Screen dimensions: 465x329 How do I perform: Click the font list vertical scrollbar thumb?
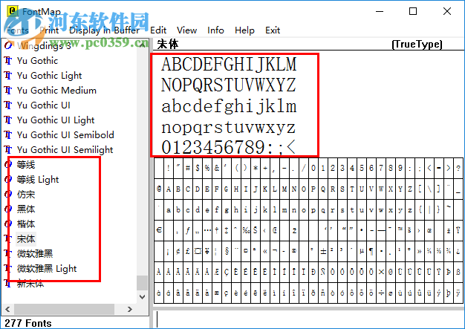coord(143,283)
